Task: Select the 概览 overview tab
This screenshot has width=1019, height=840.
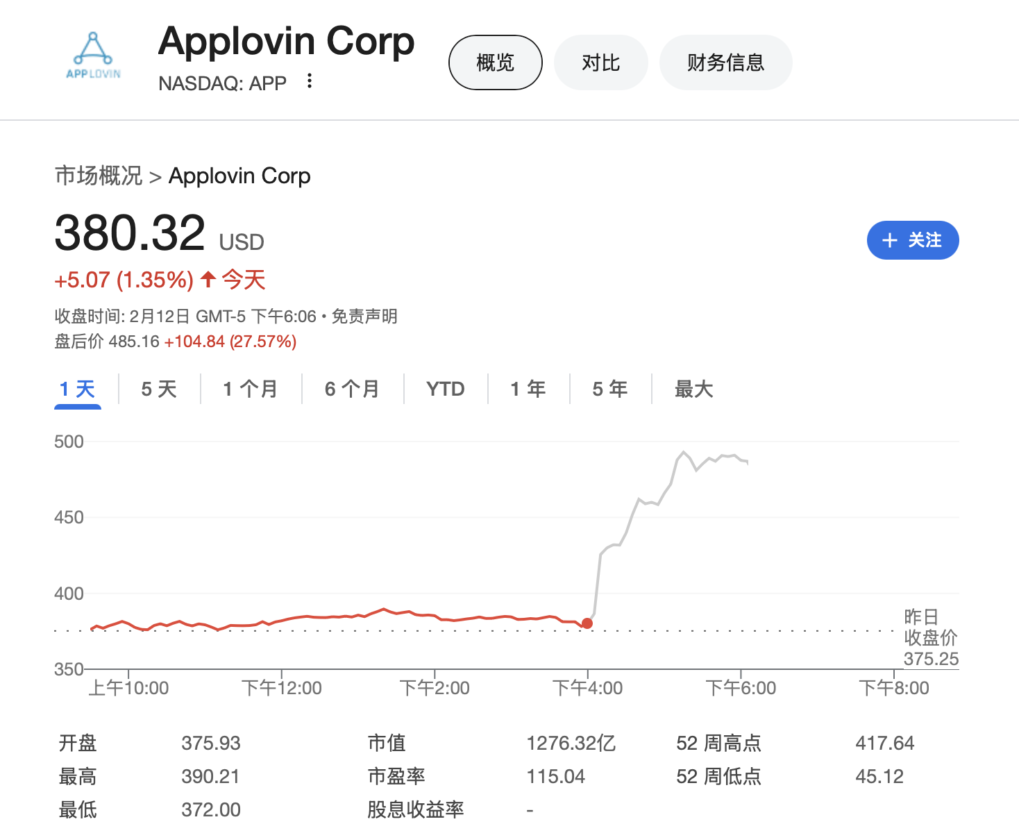Action: 495,62
